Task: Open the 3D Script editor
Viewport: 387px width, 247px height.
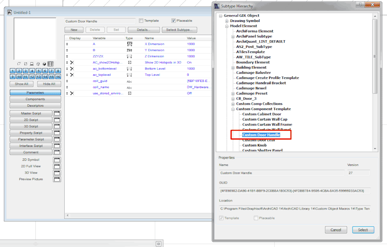Action: coord(31,126)
